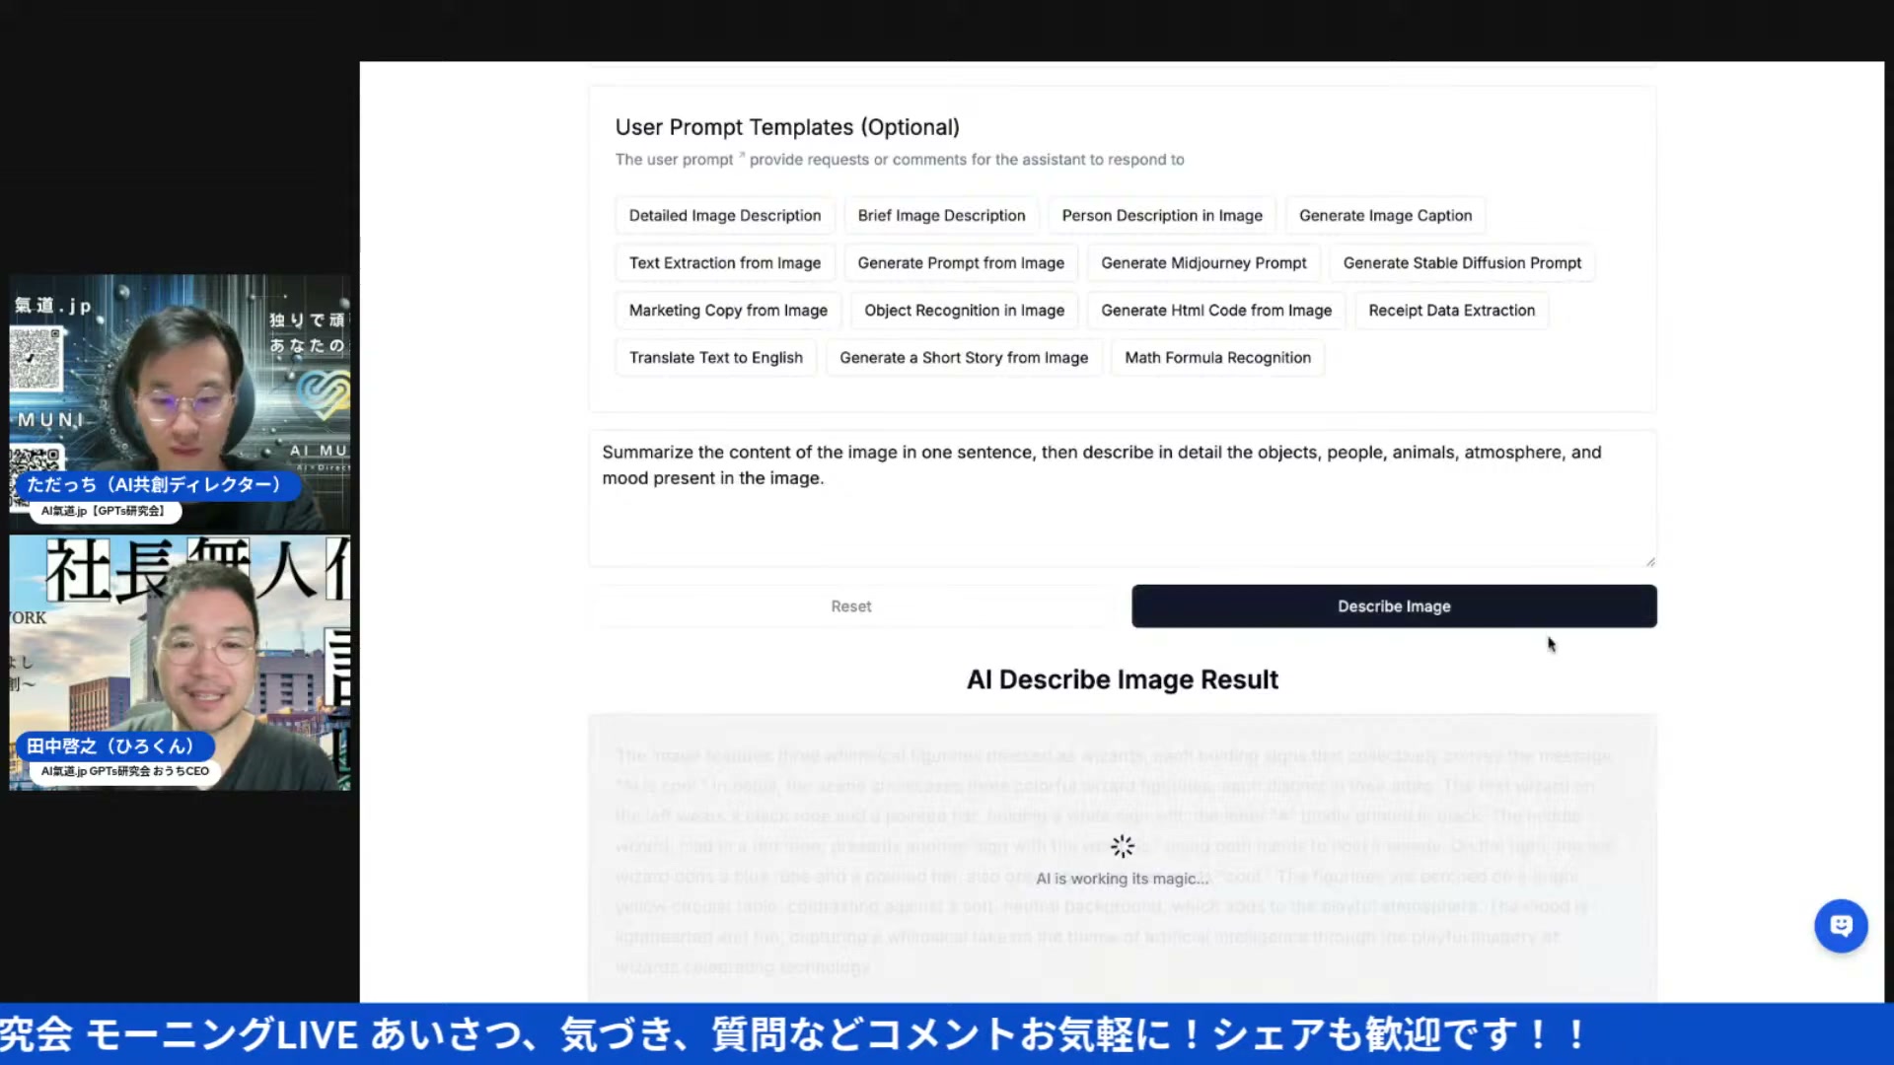Focus the user prompt text area
Viewport: 1894px width, 1065px height.
click(x=1122, y=498)
